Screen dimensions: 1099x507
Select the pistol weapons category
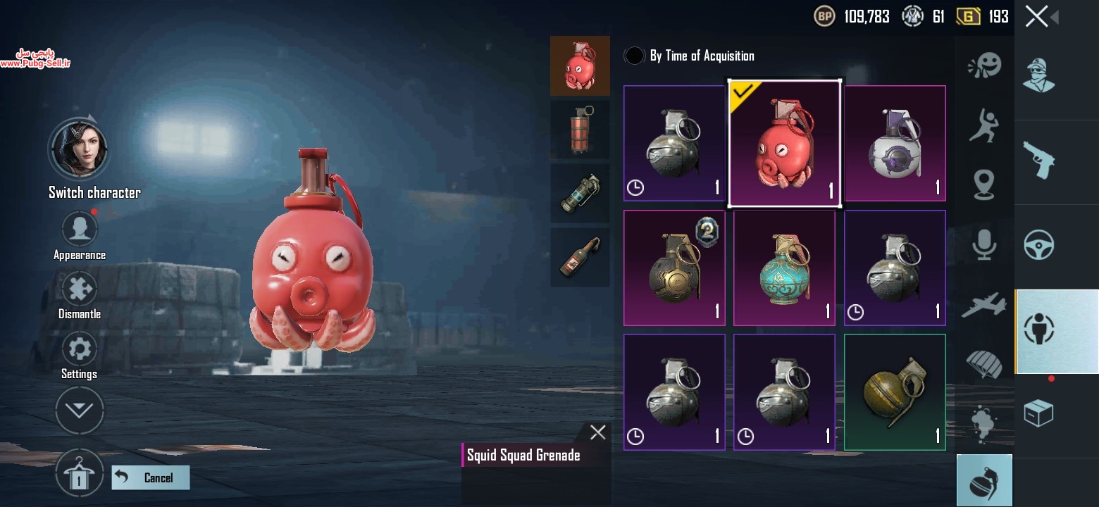[1039, 162]
